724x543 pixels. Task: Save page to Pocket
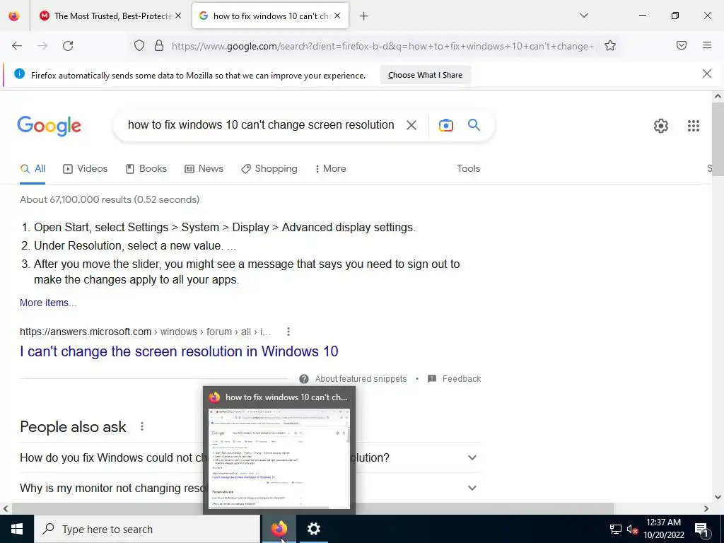pos(682,46)
